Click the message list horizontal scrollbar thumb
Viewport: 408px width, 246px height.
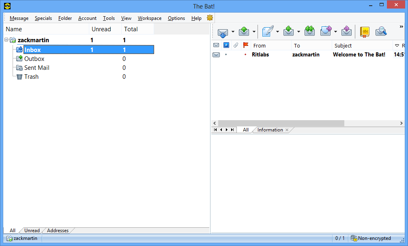[281, 123]
